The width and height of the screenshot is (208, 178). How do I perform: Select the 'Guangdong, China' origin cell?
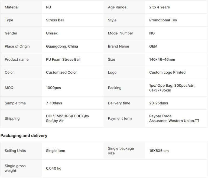click(x=62, y=46)
